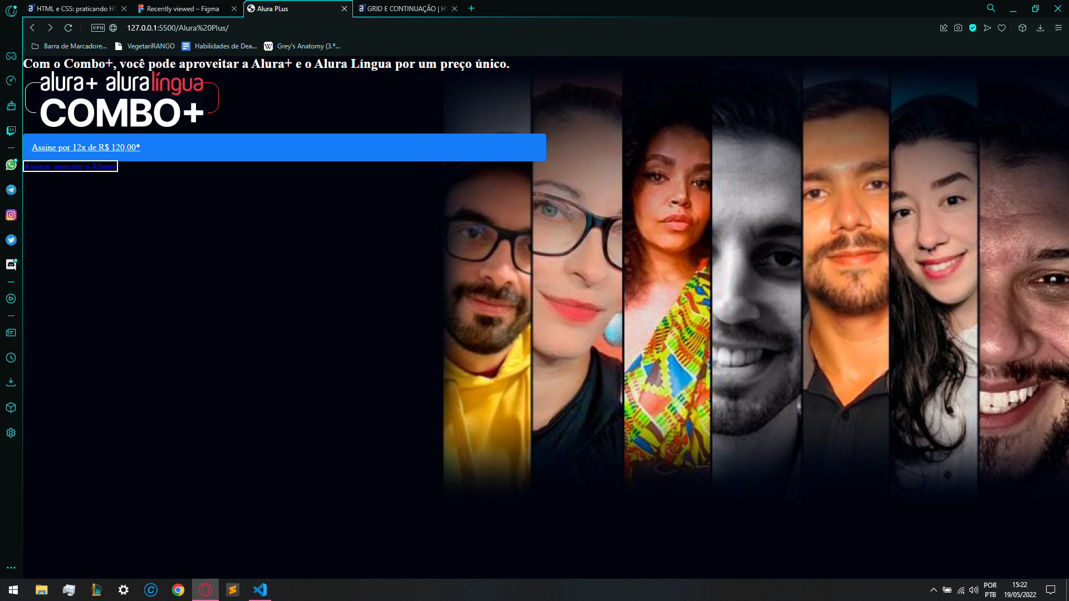Open GX Corner gamepad icon in sidebar
This screenshot has height=601, width=1069.
[11, 56]
